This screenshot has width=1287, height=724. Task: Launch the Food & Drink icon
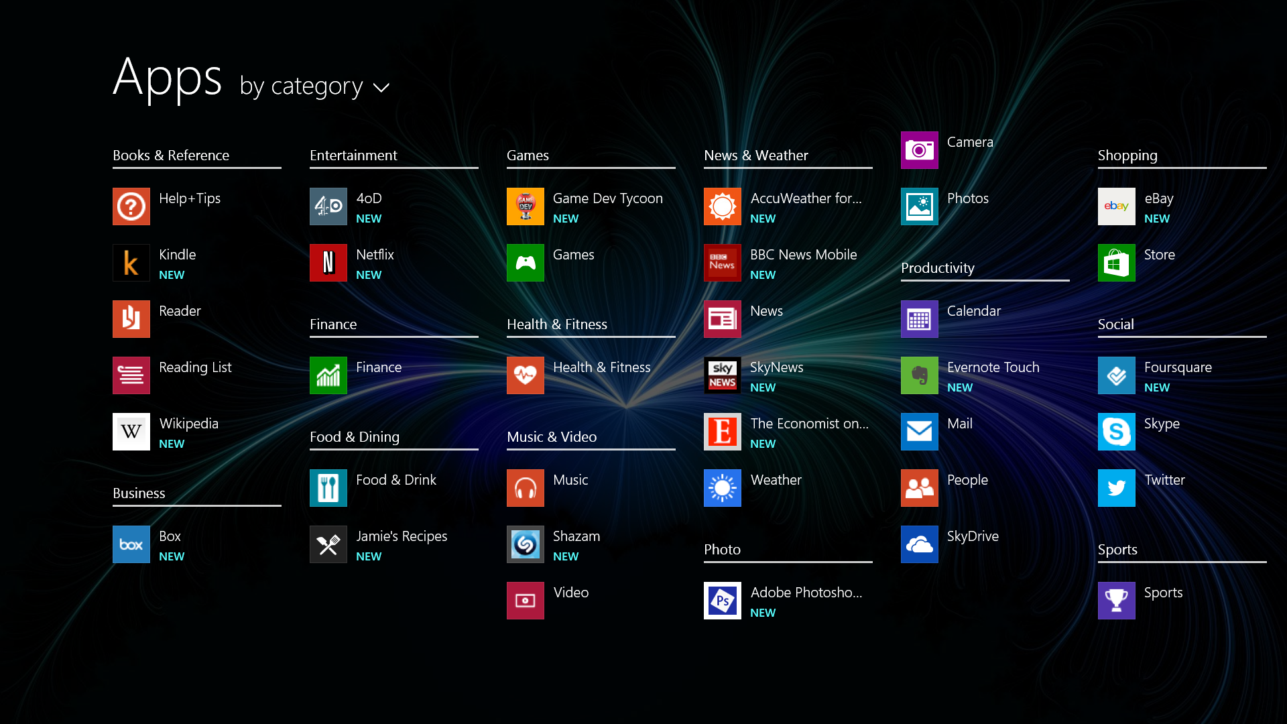point(328,488)
